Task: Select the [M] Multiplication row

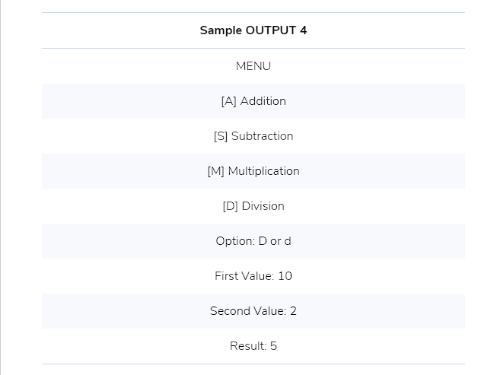Action: [x=253, y=171]
